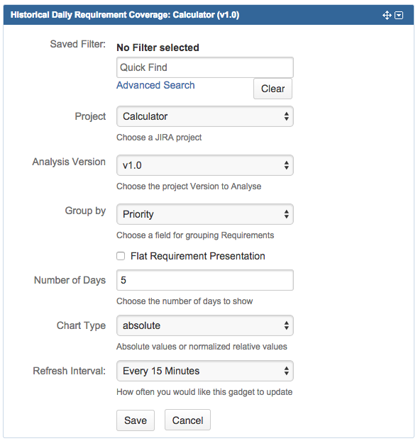Click the Save button
Viewport: 418px width, 441px height.
click(136, 420)
